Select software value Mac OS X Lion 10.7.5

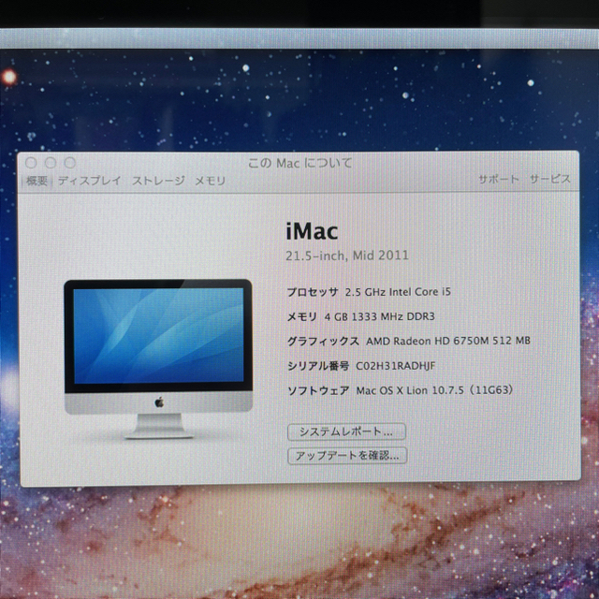pos(410,390)
